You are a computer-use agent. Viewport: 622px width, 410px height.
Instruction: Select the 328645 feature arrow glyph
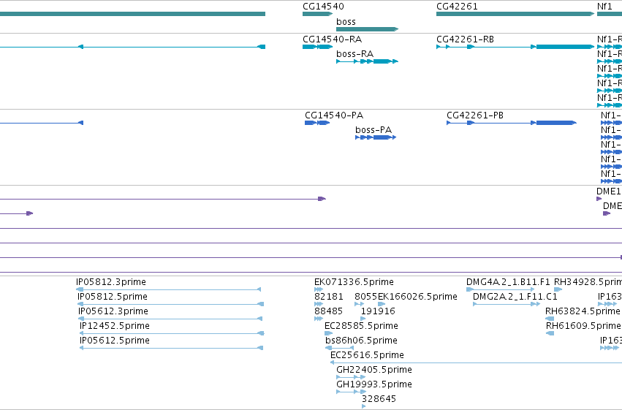click(364, 406)
